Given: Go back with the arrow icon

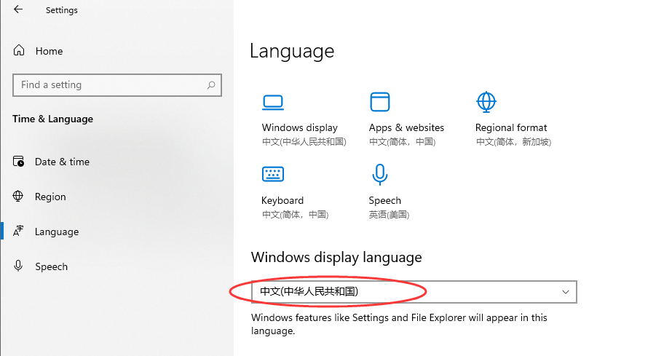Looking at the screenshot, I should click(x=18, y=9).
